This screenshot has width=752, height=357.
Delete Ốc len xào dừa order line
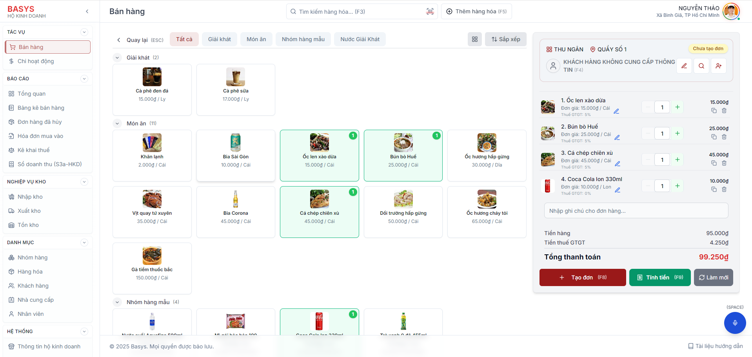coord(724,111)
